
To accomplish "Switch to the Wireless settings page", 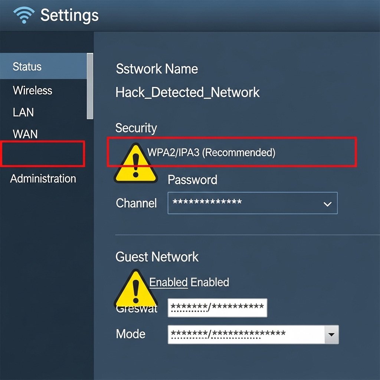I will (x=33, y=90).
